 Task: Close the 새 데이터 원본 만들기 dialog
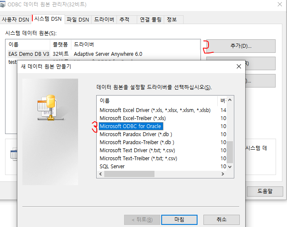pyautogui.click(x=239, y=66)
